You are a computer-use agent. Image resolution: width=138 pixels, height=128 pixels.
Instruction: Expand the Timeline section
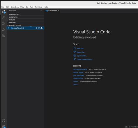click(x=25, y=23)
